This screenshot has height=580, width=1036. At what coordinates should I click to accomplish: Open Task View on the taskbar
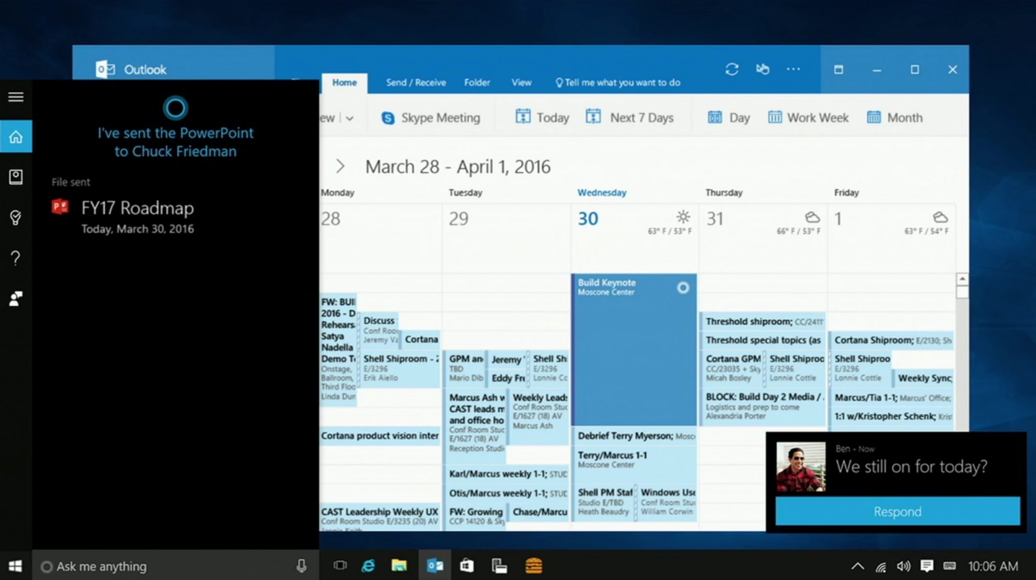tap(340, 565)
